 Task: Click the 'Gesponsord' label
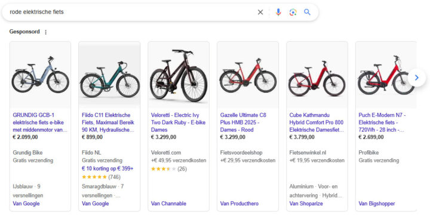[x=24, y=32]
